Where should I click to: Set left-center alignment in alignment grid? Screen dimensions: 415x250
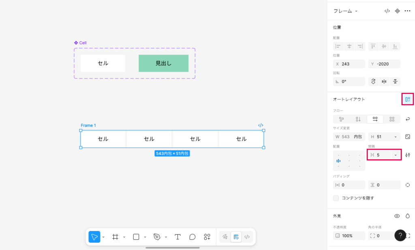coord(338,161)
